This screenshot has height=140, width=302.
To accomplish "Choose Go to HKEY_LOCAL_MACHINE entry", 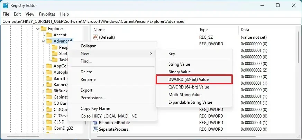I will 109,116.
